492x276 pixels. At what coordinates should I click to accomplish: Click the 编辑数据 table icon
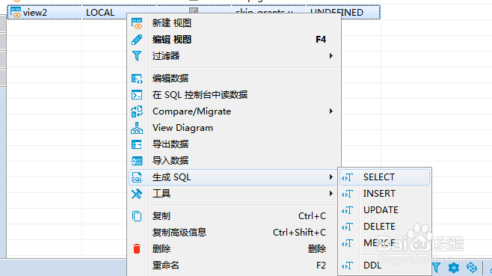pyautogui.click(x=137, y=79)
